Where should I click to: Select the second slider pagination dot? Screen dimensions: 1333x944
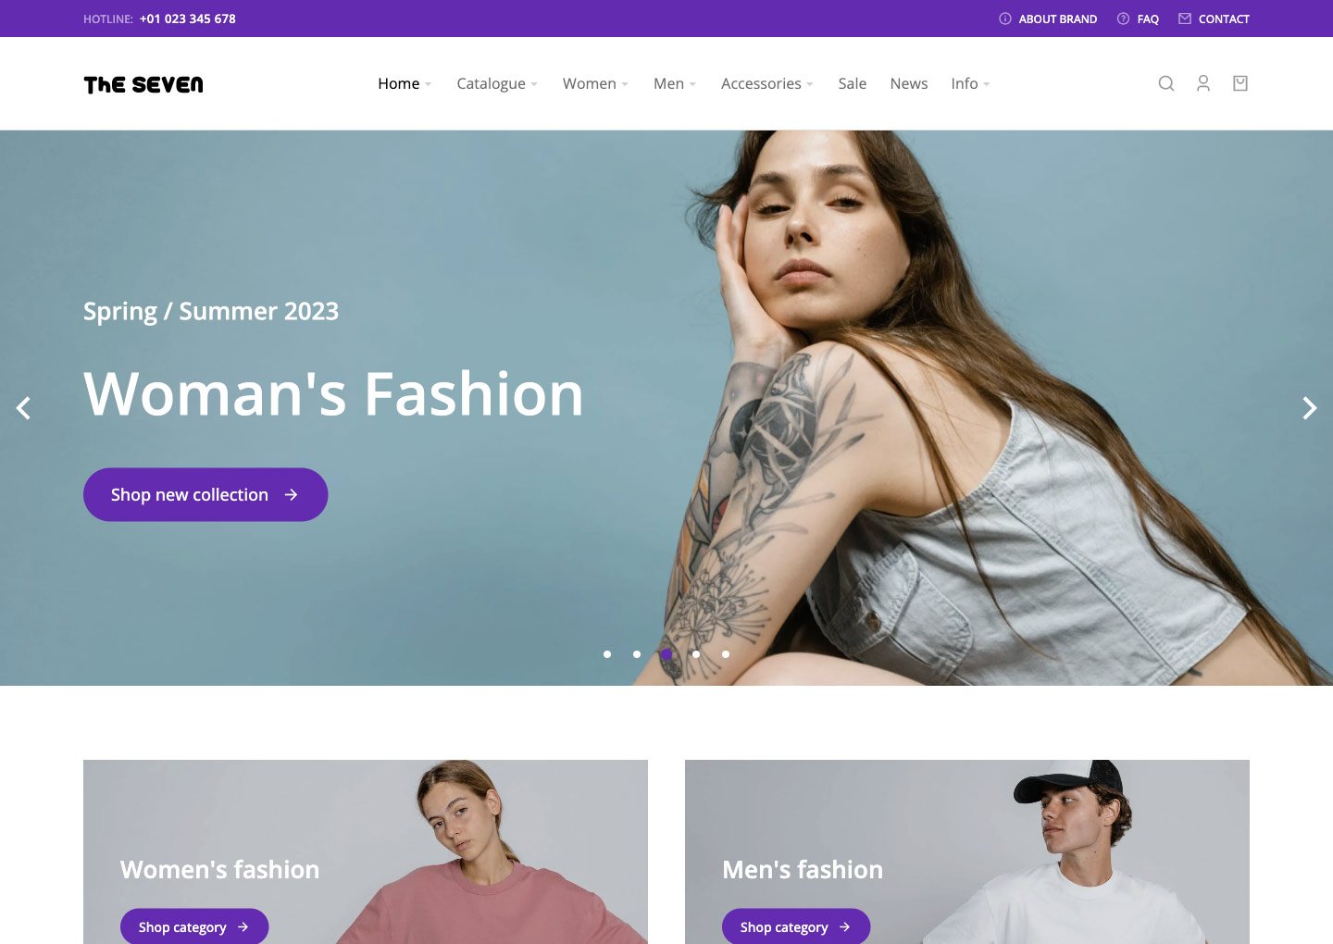pos(637,654)
